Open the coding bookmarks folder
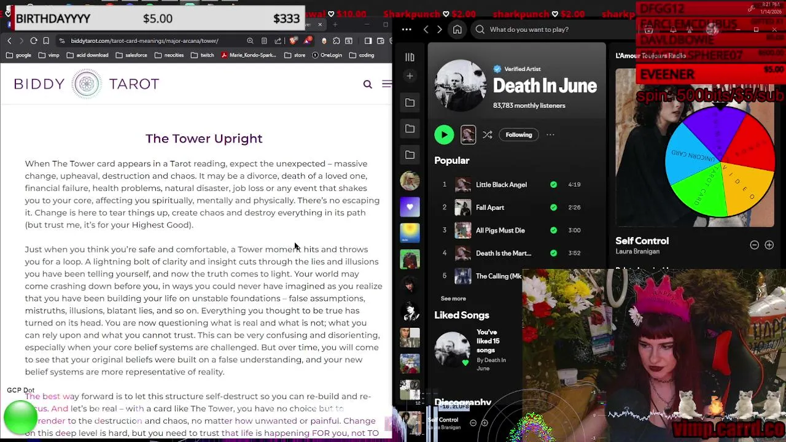The width and height of the screenshot is (786, 442). (x=362, y=55)
